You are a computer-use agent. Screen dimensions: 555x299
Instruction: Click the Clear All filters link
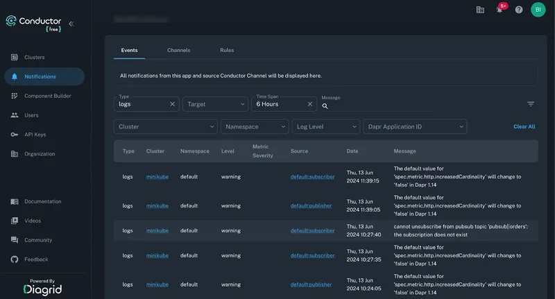coord(524,127)
